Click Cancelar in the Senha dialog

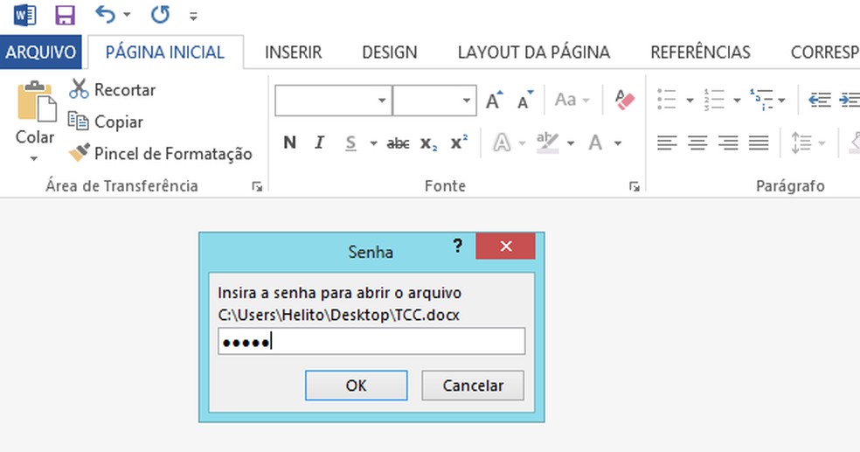[473, 385]
